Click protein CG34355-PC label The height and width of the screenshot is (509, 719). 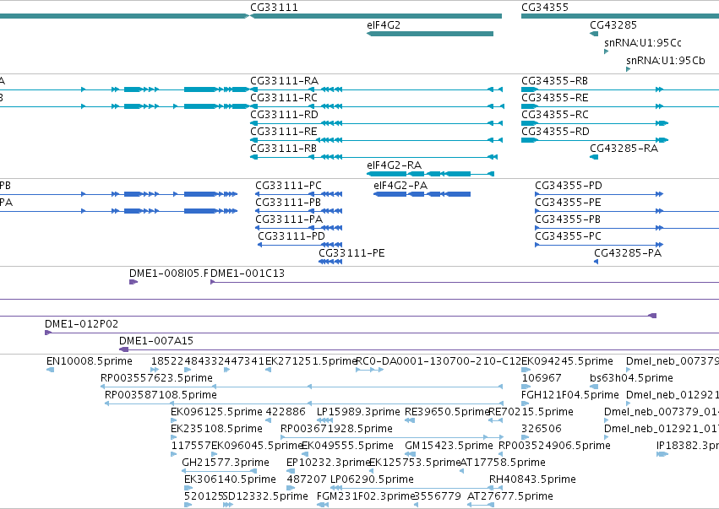[x=568, y=236]
